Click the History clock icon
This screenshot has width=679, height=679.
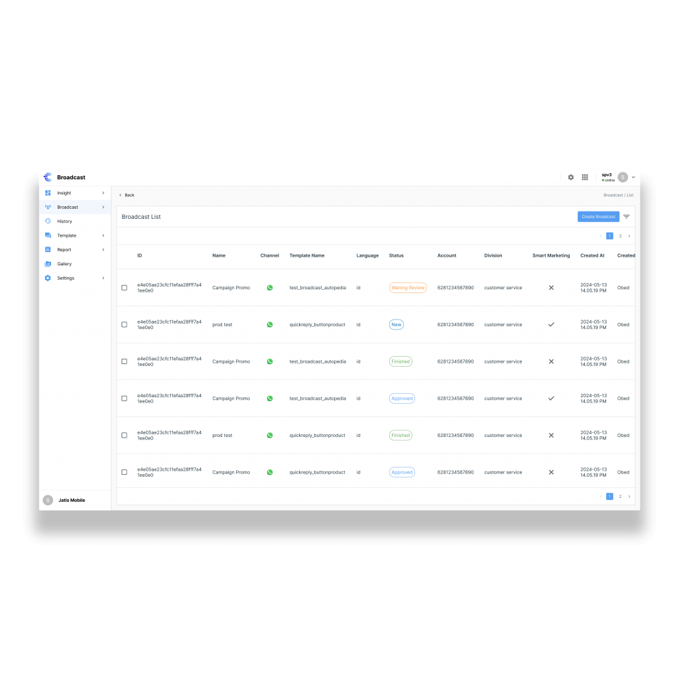click(48, 221)
